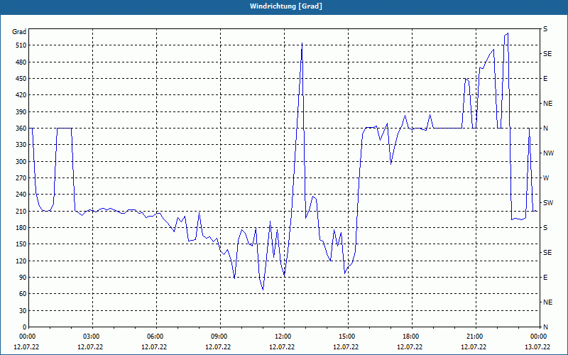
Task: Select the "90" y-axis value
Action: (x=23, y=278)
